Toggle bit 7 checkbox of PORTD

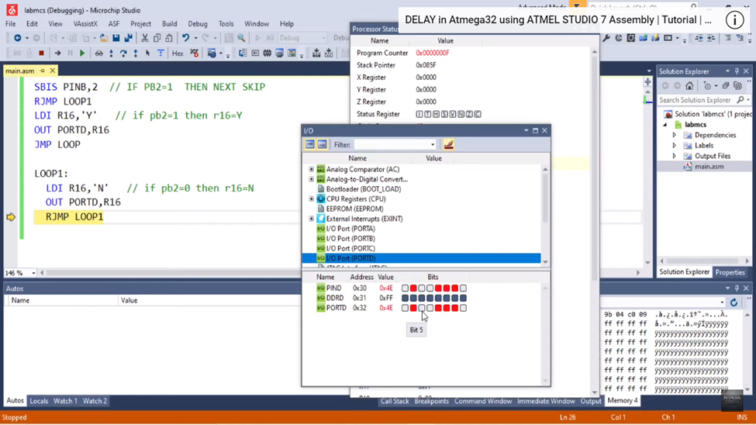[x=405, y=308]
